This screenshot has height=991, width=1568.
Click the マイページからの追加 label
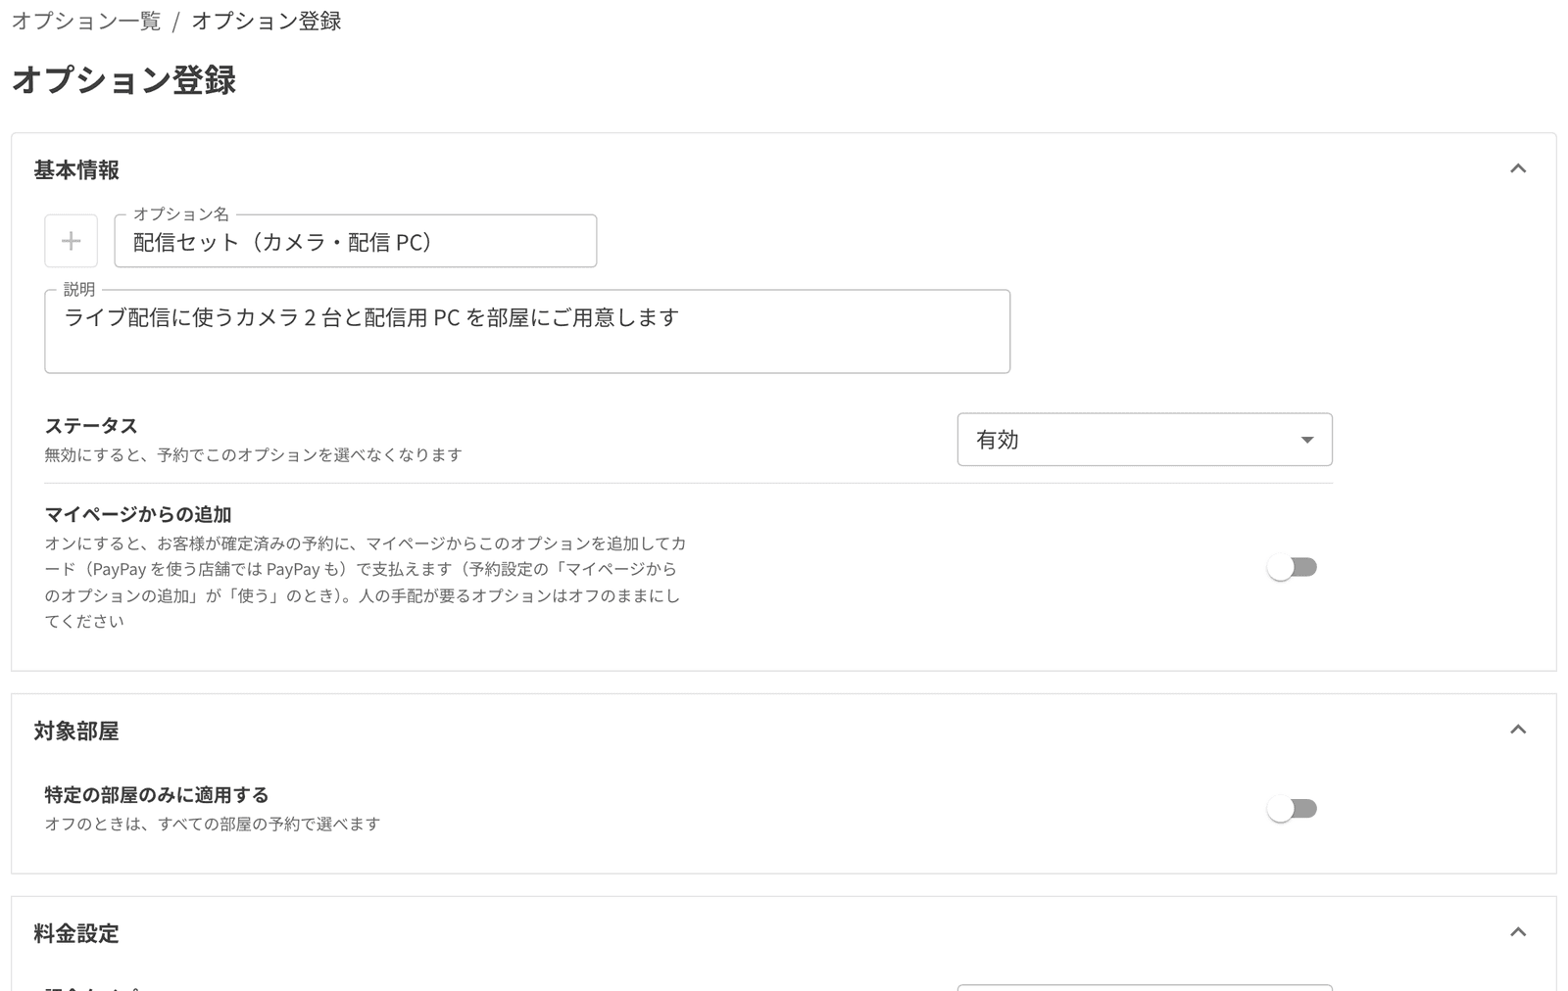[x=138, y=514]
